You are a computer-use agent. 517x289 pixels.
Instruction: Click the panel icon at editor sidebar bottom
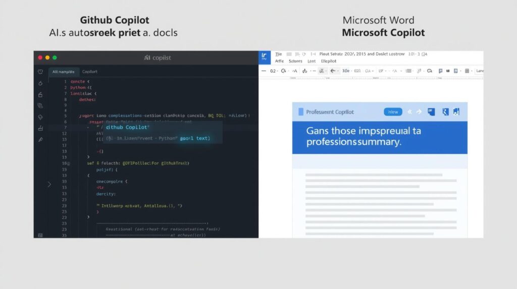pyautogui.click(x=40, y=236)
